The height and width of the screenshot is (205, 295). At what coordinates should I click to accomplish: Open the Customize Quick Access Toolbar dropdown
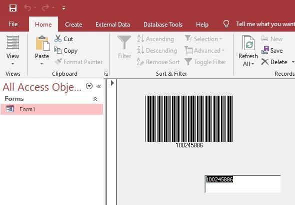(64, 8)
